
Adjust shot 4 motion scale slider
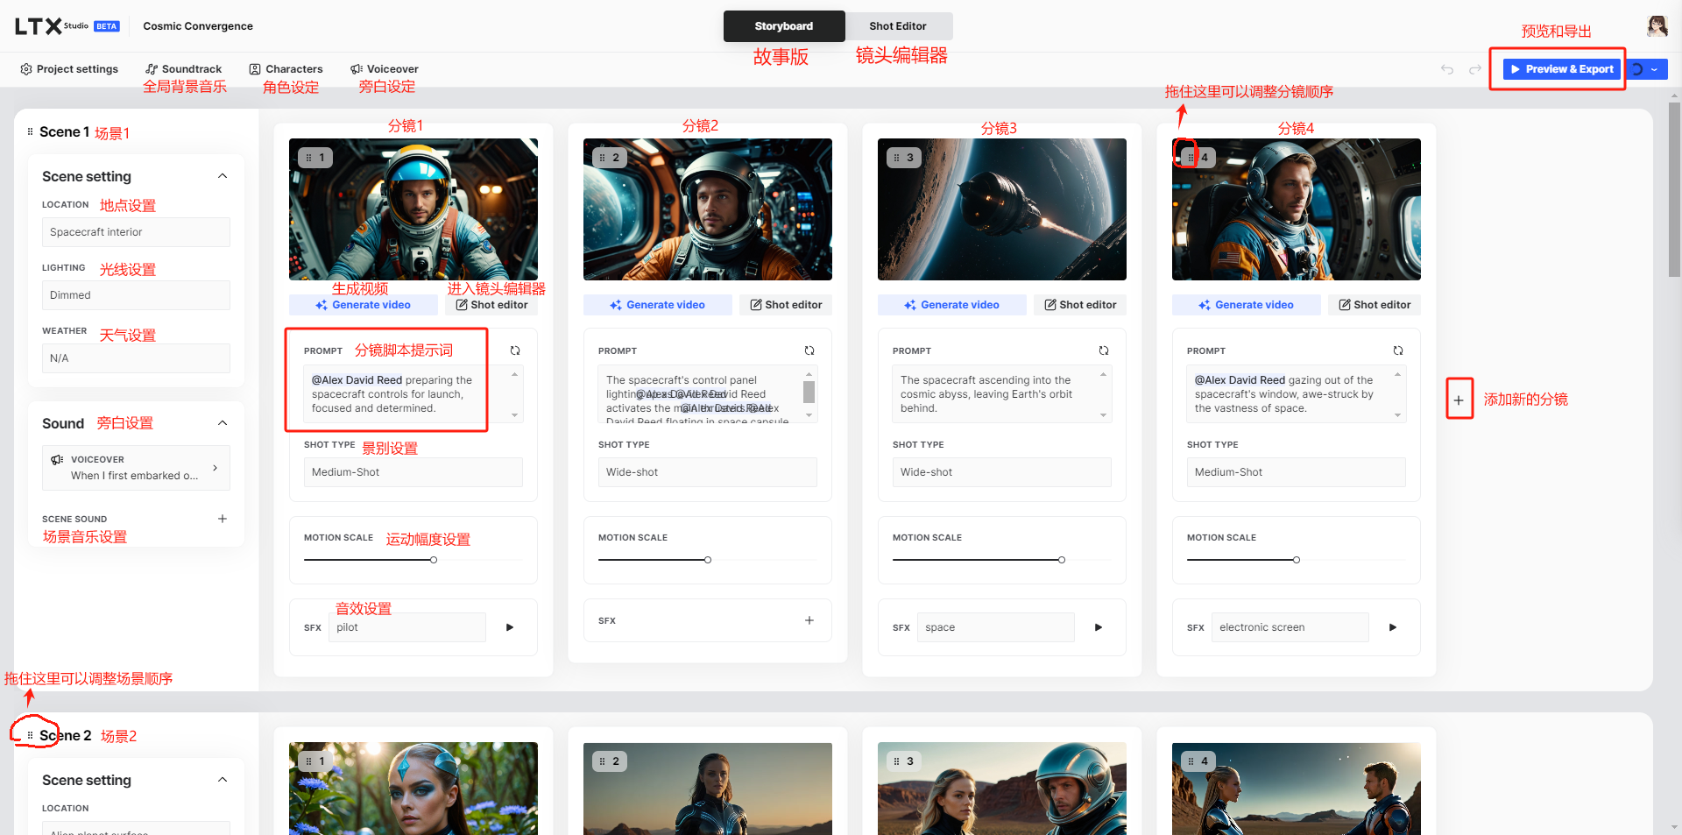(x=1297, y=560)
